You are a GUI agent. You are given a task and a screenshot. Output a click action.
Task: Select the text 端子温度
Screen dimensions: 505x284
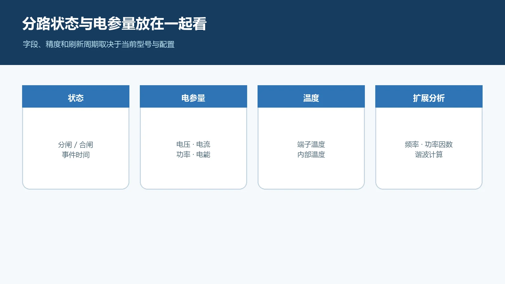pos(311,145)
